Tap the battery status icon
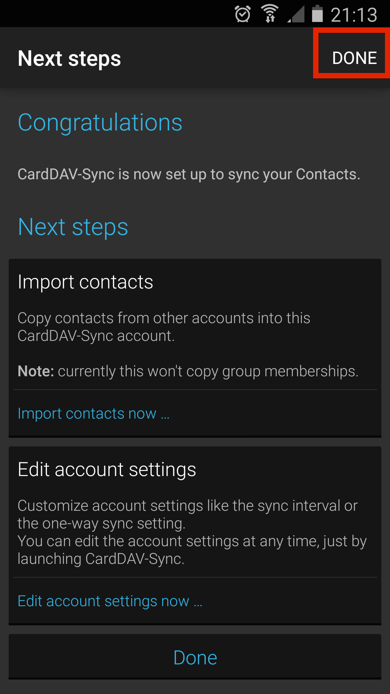Screen dimensions: 390x694 [x=317, y=14]
